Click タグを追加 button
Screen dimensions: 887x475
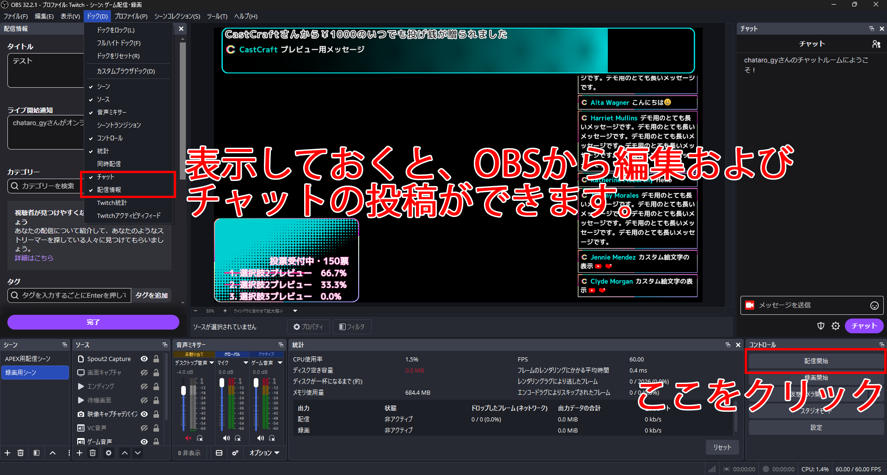(x=152, y=295)
